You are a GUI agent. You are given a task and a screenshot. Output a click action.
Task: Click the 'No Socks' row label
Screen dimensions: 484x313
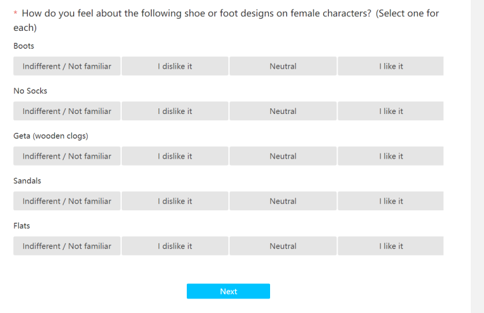pos(30,91)
